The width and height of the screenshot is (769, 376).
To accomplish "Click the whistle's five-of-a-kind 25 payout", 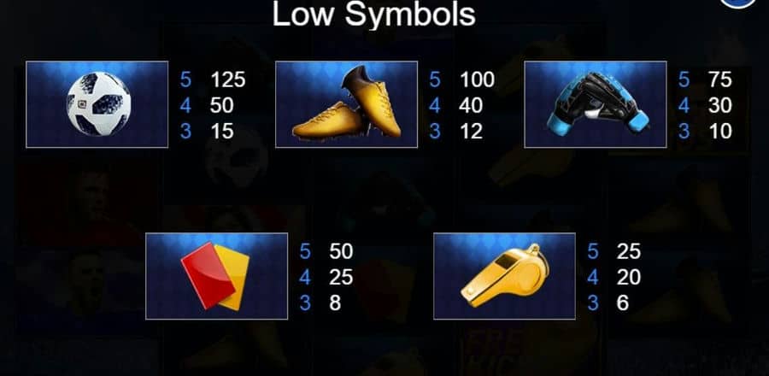I will point(629,251).
